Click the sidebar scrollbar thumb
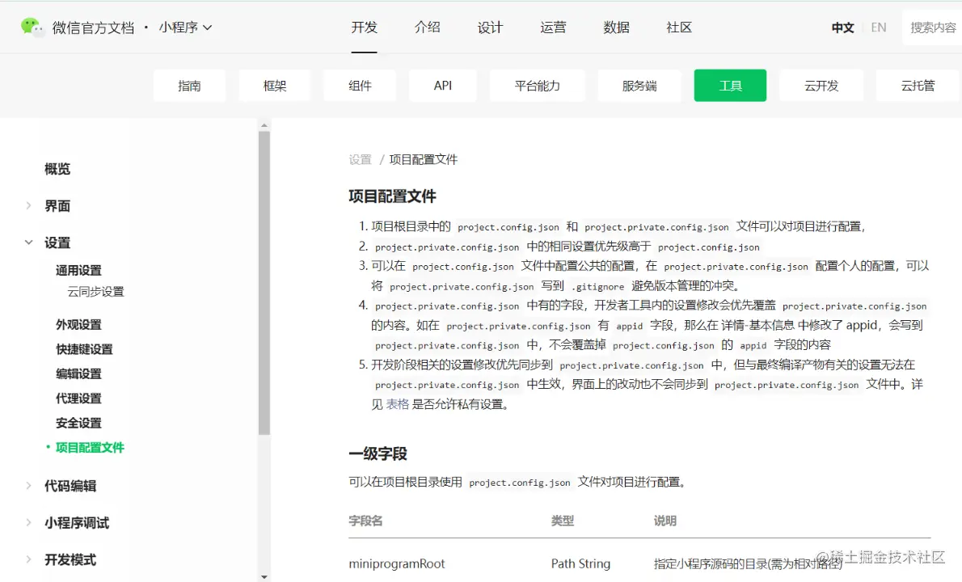The width and height of the screenshot is (962, 582). (x=264, y=283)
